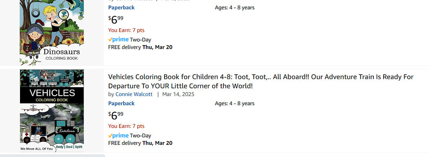Click "You Earn: 7 pts" on Dinosaurs listing
Viewport: 428px width, 157px height.
pos(126,30)
